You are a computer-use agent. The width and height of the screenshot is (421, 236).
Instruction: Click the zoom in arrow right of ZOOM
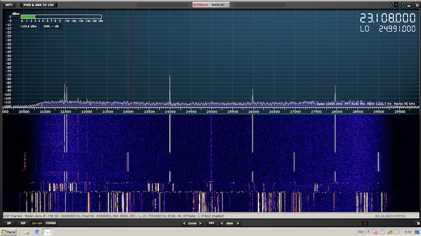point(201,223)
